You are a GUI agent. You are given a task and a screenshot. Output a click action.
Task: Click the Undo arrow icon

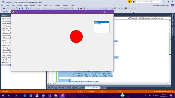26,8
